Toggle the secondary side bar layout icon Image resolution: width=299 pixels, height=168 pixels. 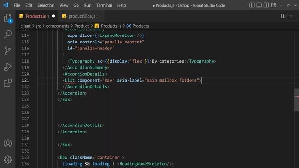click(x=266, y=5)
